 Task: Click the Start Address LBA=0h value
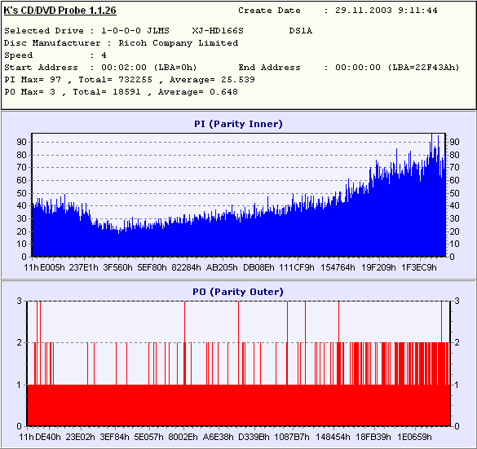175,68
